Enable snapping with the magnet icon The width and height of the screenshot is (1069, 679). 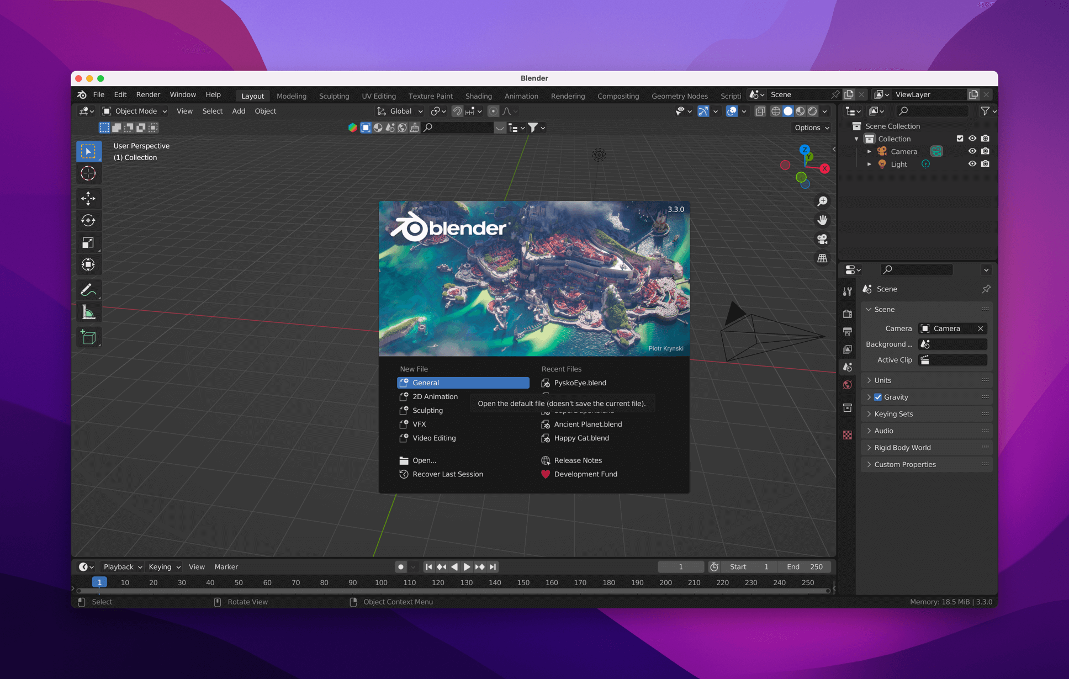(x=457, y=111)
